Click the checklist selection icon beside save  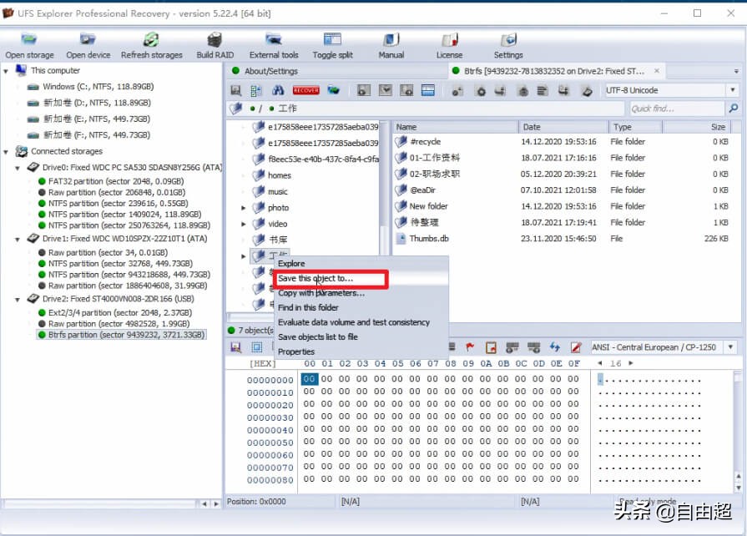coord(256,90)
